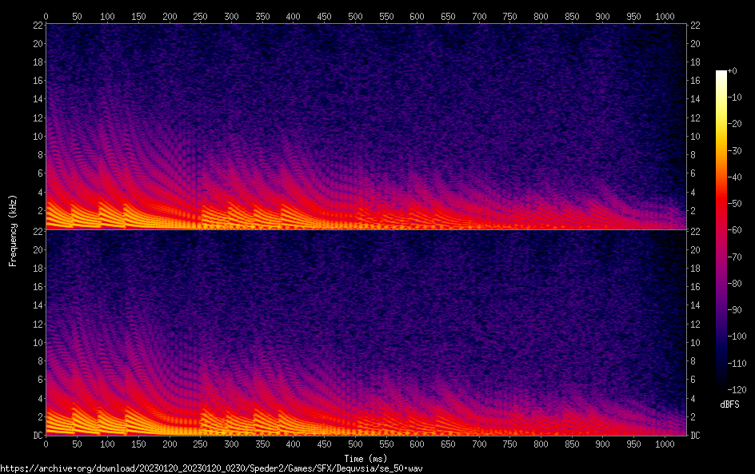Image resolution: width=755 pixels, height=474 pixels.
Task: Click the 100 ms marker on the bottom time axis
Action: pyautogui.click(x=108, y=444)
